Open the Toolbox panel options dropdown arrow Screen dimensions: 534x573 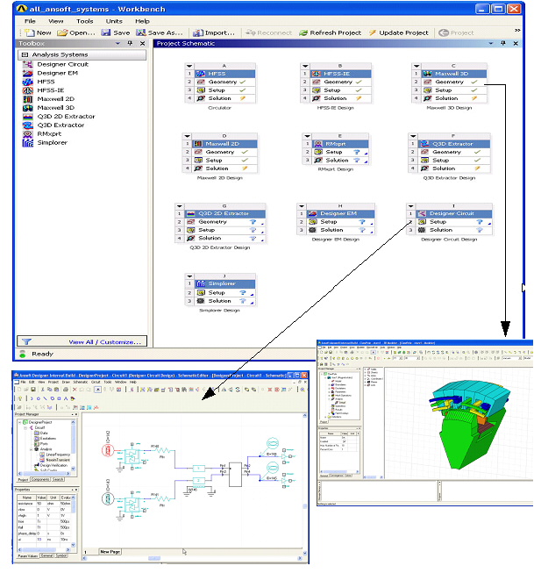(118, 43)
